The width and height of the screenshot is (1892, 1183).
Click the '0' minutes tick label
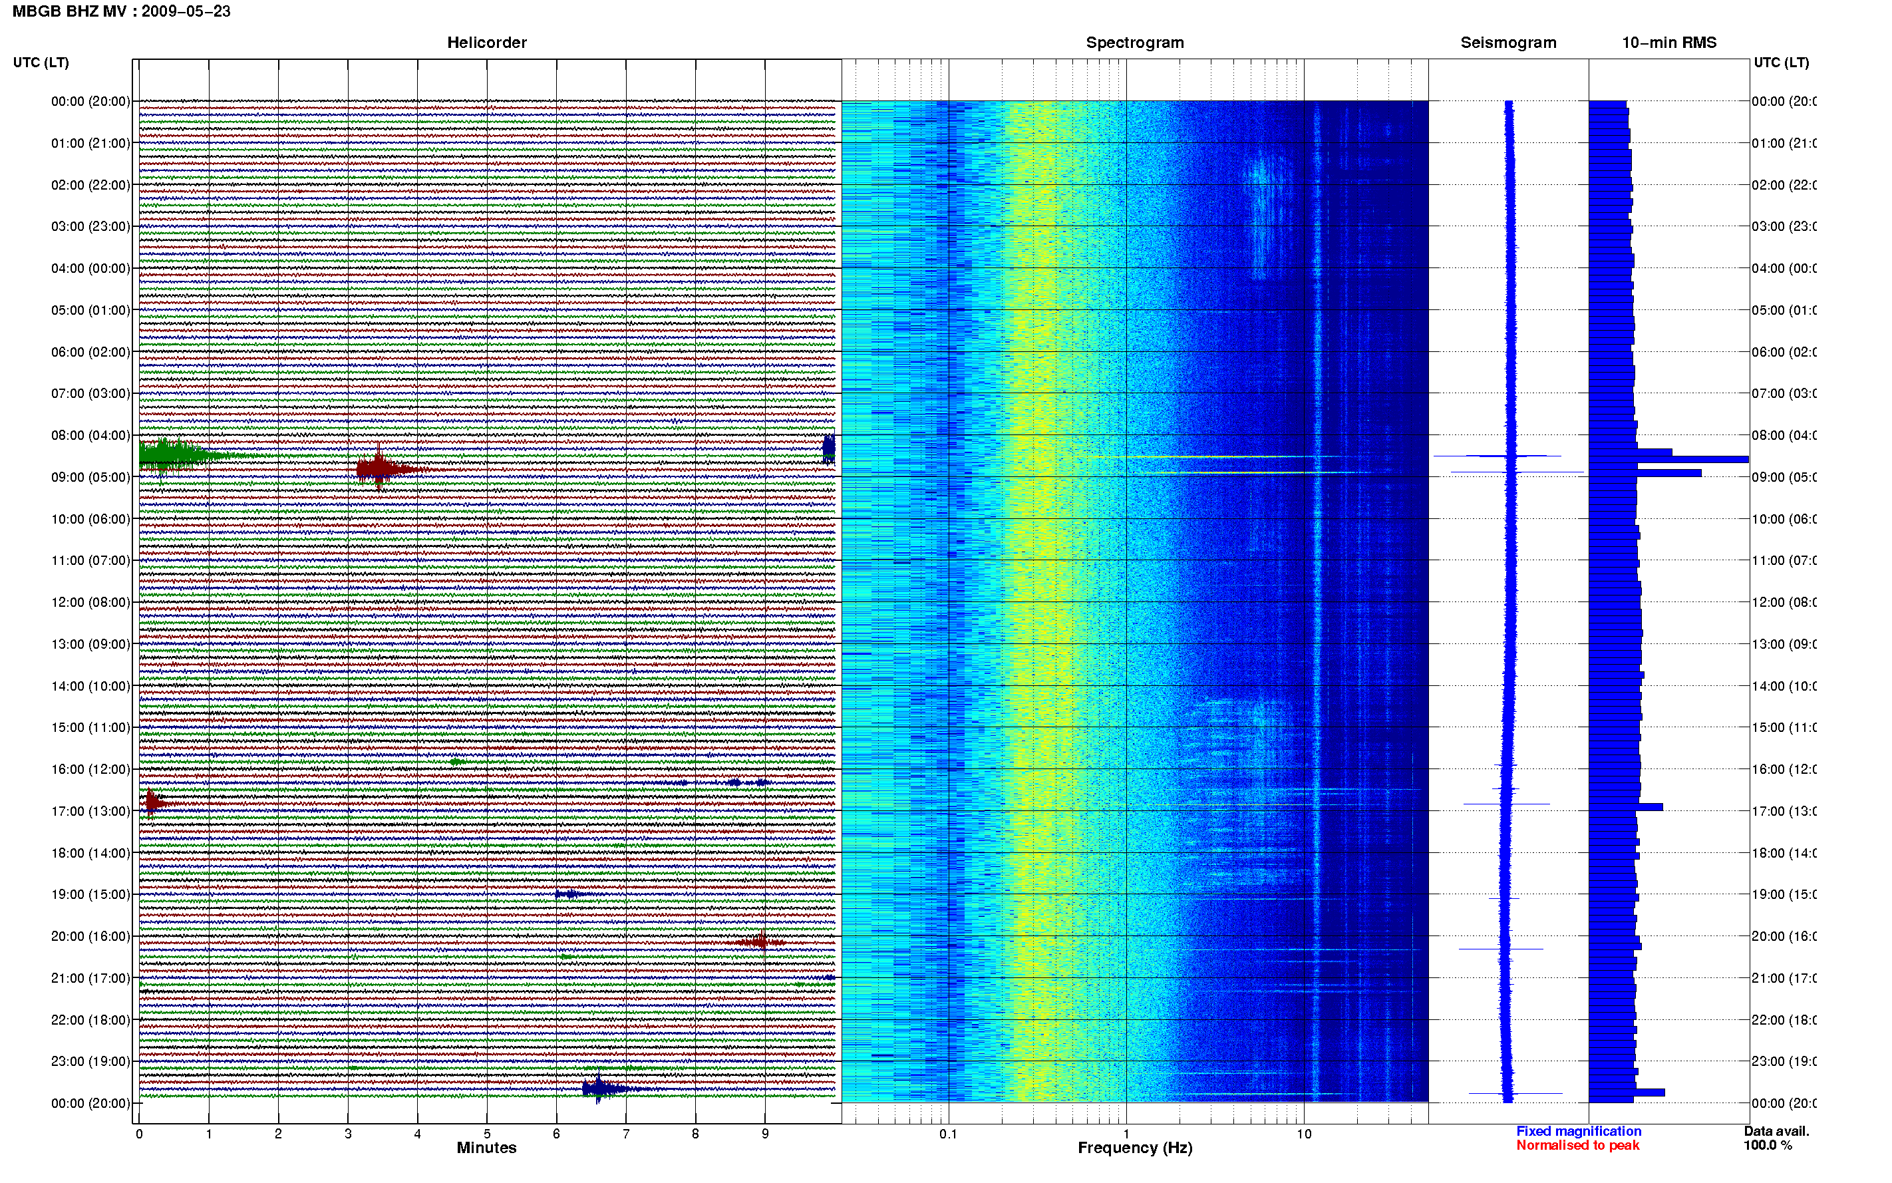coord(139,1134)
